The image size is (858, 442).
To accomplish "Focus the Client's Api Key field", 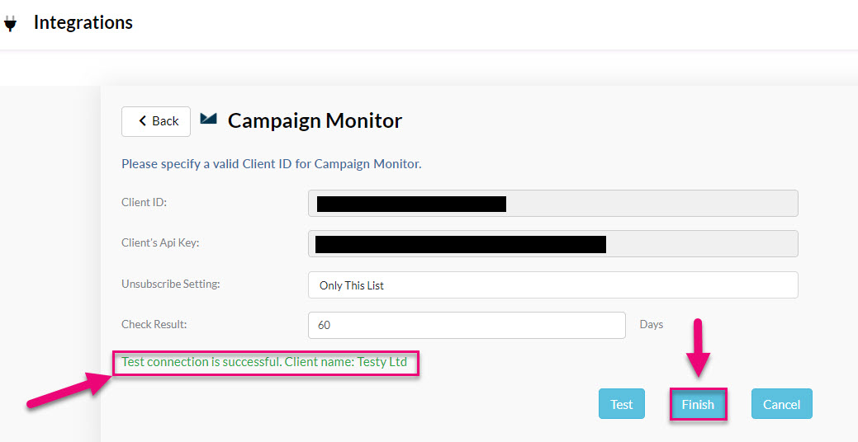I will pyautogui.click(x=552, y=243).
